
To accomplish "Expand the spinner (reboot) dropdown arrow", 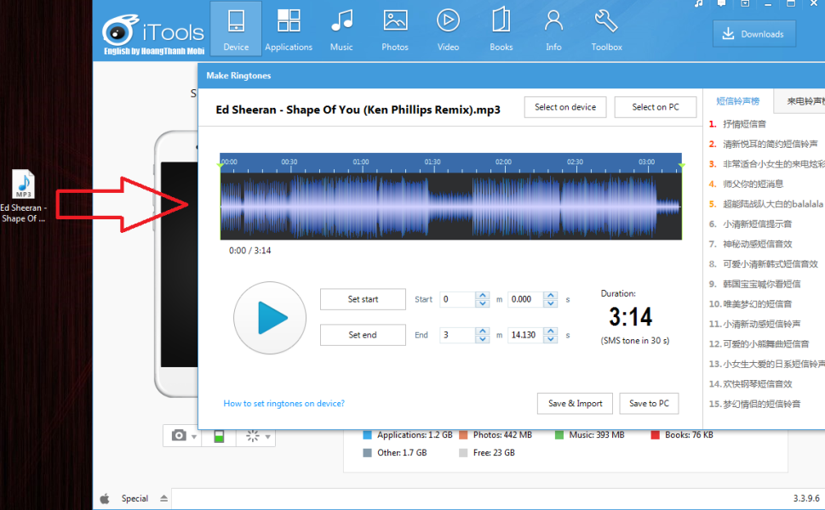I will tap(268, 437).
